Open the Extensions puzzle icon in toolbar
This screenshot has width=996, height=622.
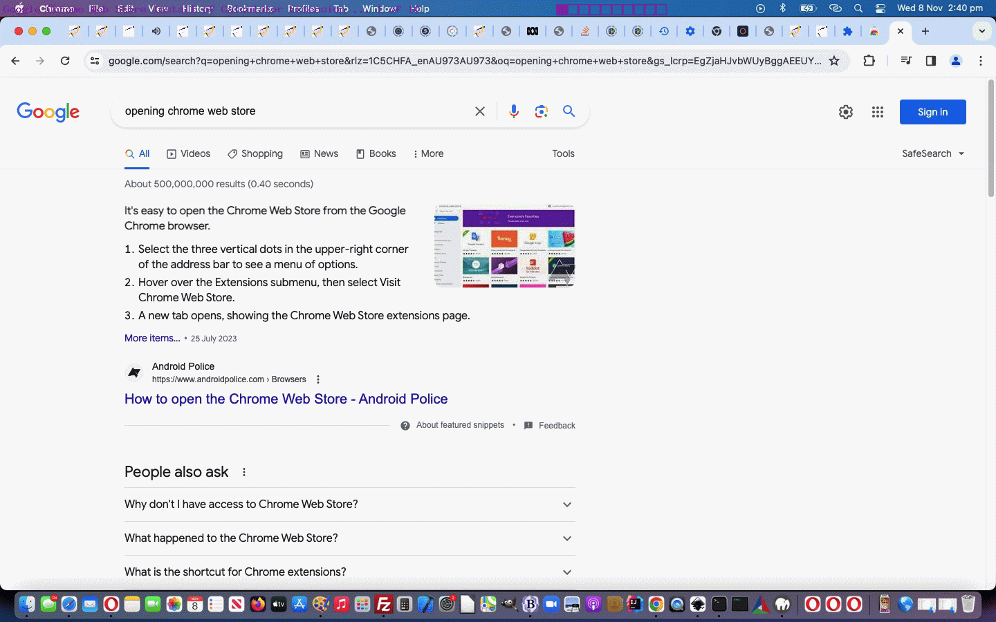click(x=869, y=61)
